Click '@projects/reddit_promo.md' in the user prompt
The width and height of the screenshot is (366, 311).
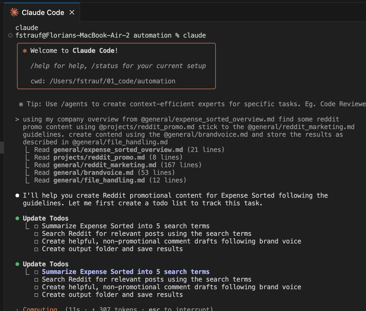pyautogui.click(x=147, y=127)
